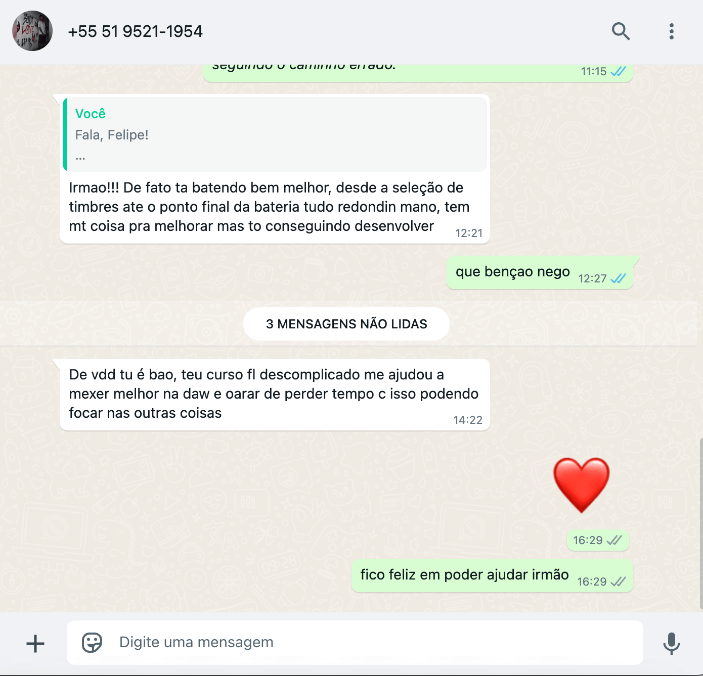The height and width of the screenshot is (676, 703).
Task: Click the '3 MENSAGENS NÃO LIDAS' banner
Action: click(346, 324)
